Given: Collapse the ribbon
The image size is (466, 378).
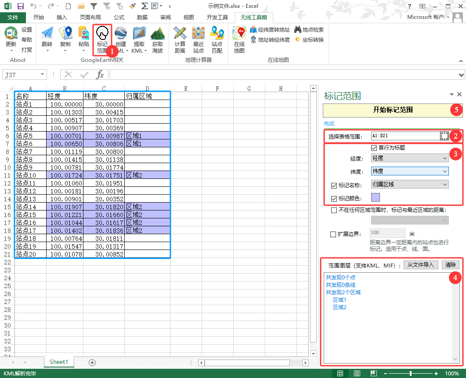Looking at the screenshot, I should tap(461, 61).
